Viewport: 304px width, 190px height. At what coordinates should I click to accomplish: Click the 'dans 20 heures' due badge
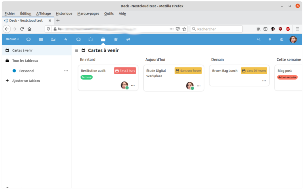click(254, 71)
